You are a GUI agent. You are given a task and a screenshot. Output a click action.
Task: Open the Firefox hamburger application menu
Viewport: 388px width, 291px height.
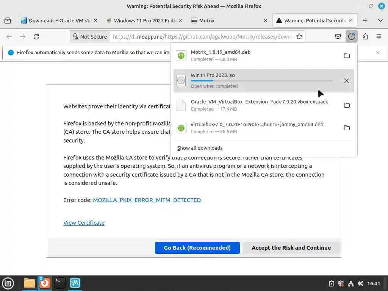379,37
